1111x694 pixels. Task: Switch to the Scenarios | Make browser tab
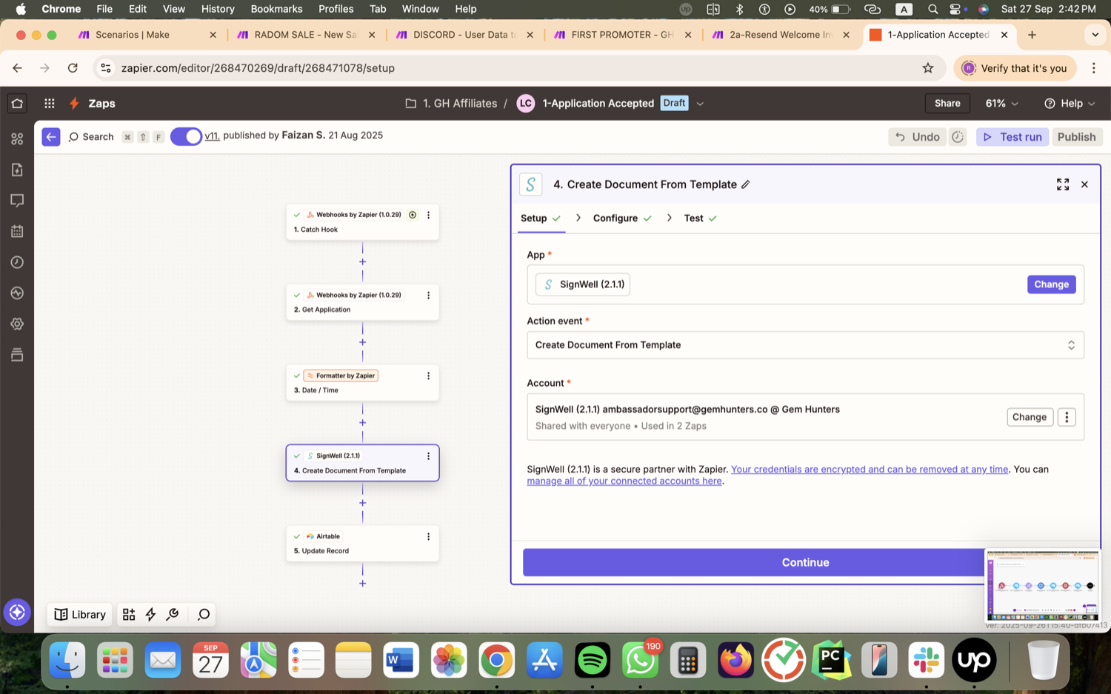point(147,35)
